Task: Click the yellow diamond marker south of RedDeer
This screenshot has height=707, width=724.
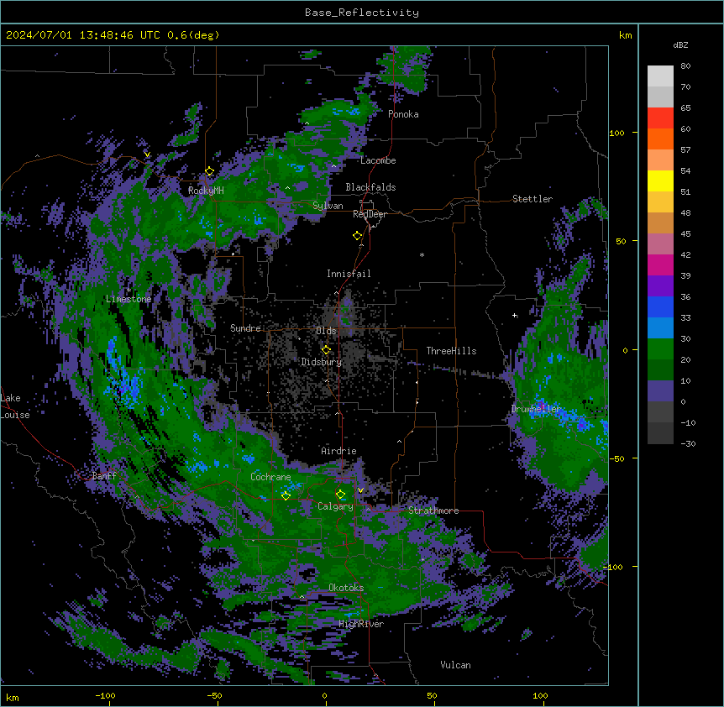Action: 358,236
